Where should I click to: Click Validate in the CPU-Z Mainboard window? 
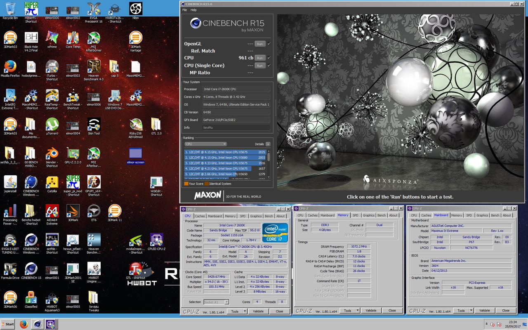[x=484, y=311]
